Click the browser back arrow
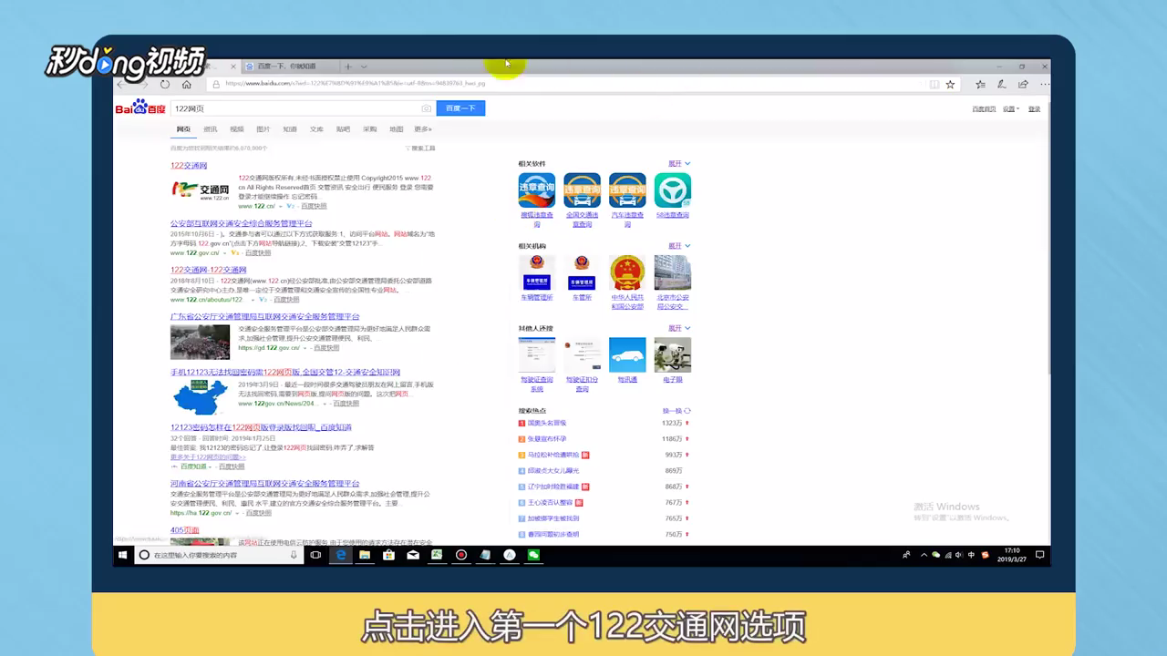 (x=120, y=84)
